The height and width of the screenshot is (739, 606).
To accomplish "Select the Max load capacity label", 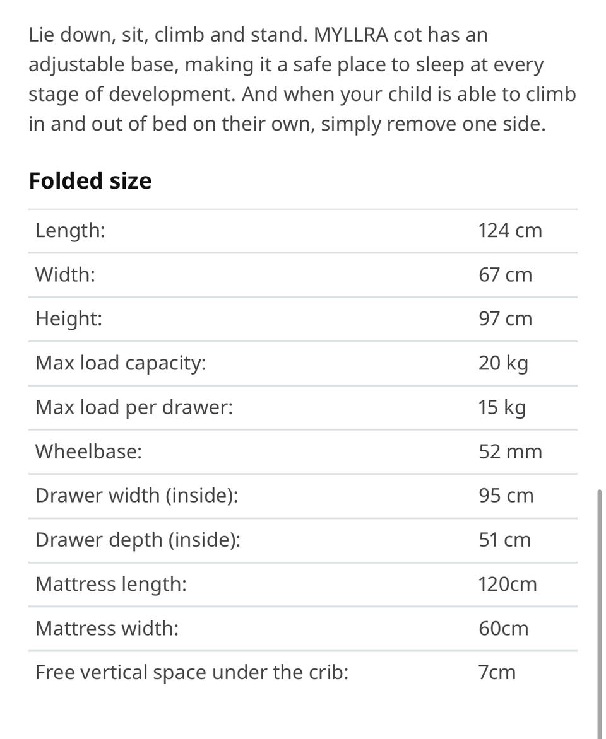I will [121, 363].
